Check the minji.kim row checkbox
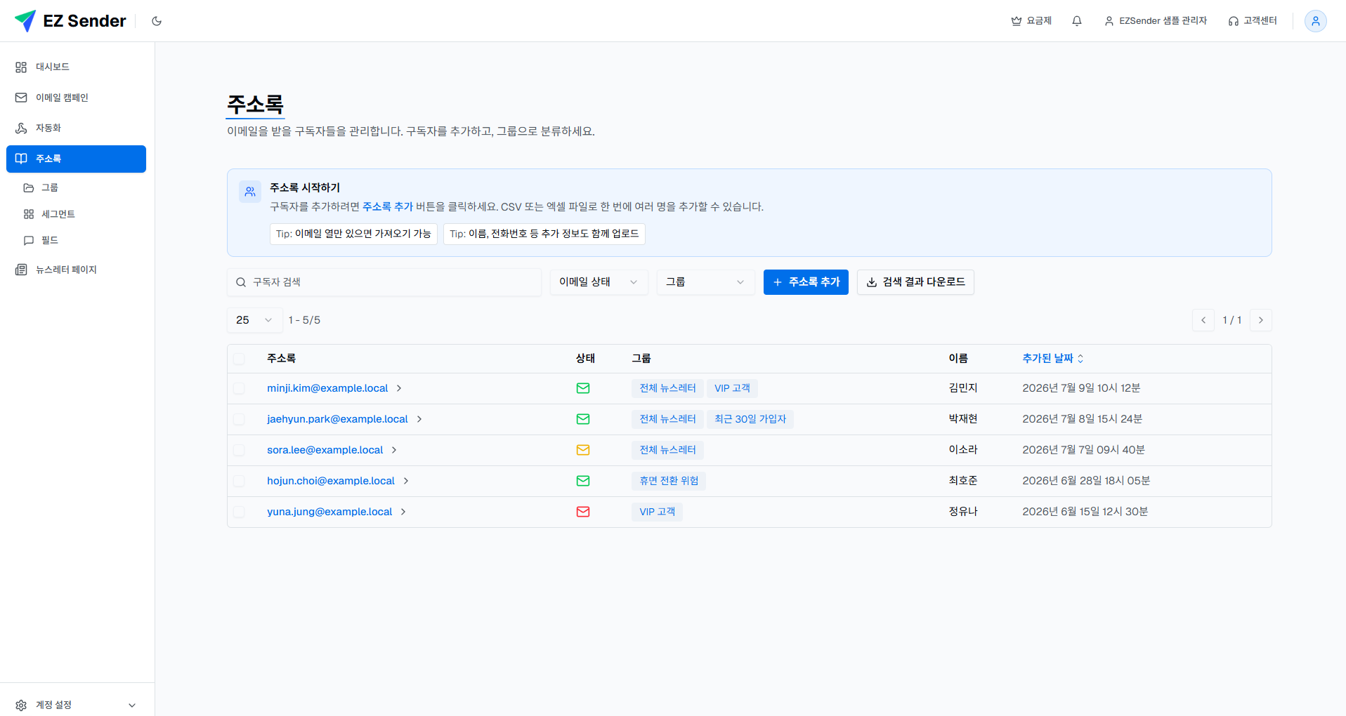 (239, 388)
